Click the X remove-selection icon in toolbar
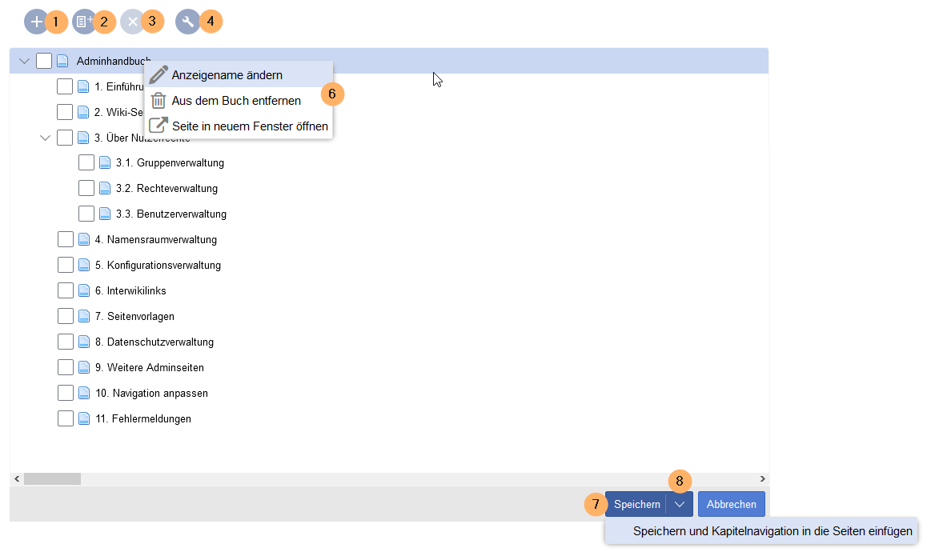The height and width of the screenshot is (560, 935). tap(132, 22)
